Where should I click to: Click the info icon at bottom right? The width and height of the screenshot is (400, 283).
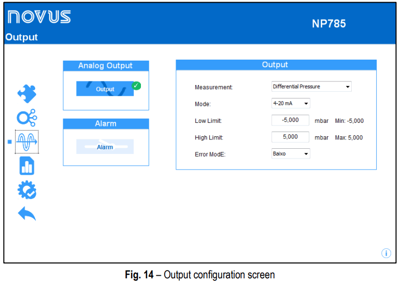(x=386, y=253)
